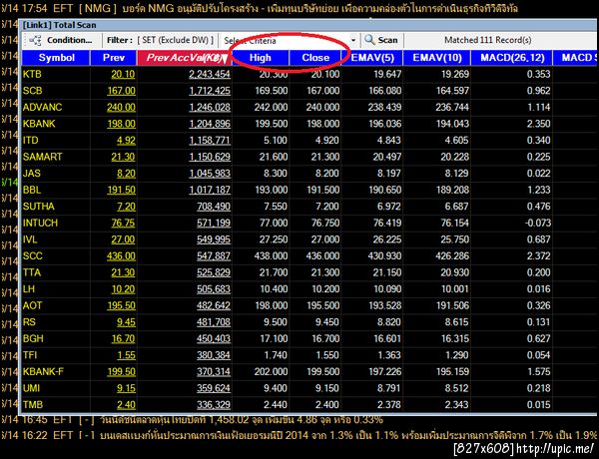Click the Select Criteria combo box field
Viewport: 599px width, 459px height.
coord(290,40)
